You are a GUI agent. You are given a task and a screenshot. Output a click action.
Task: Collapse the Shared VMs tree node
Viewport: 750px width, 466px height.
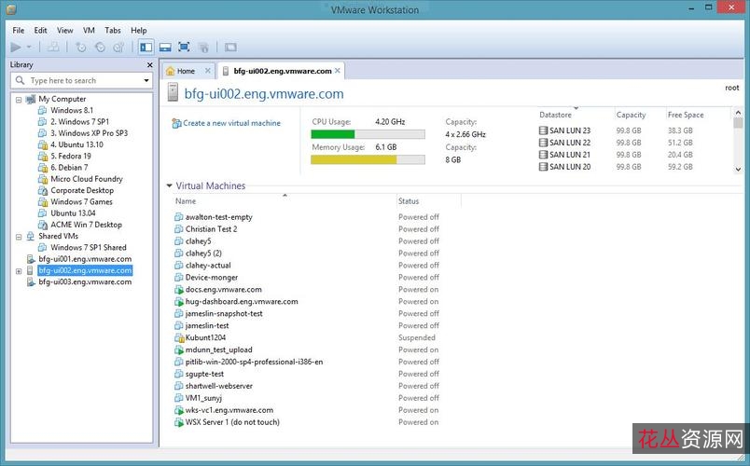19,237
